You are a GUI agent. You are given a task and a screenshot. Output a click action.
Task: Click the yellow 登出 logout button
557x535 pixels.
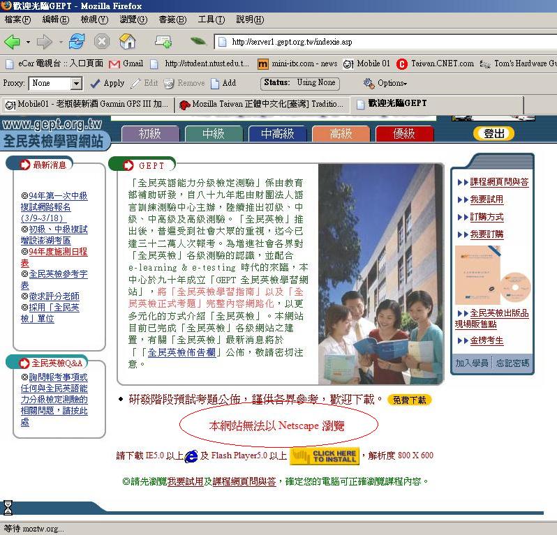[x=493, y=134]
